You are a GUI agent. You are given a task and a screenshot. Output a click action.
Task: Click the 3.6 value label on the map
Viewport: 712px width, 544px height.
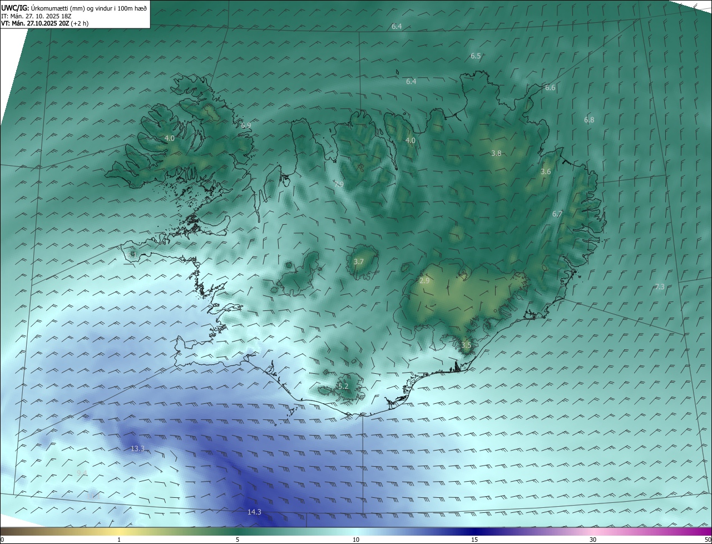click(546, 172)
